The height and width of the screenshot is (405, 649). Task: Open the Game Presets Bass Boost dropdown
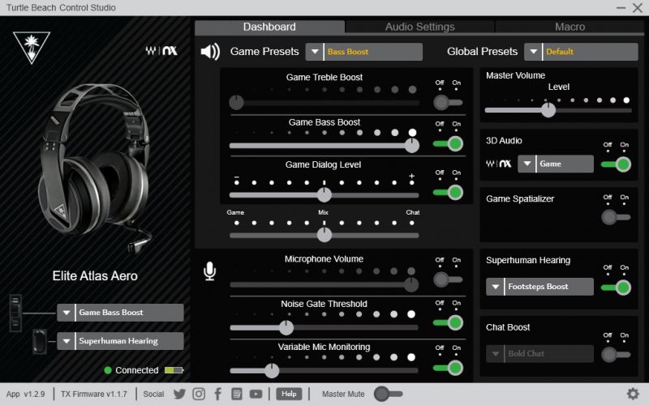(363, 52)
